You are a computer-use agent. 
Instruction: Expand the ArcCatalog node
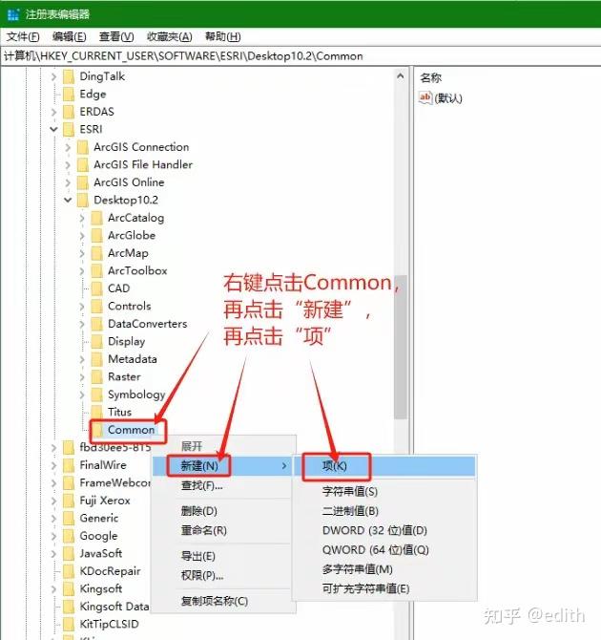tap(82, 218)
